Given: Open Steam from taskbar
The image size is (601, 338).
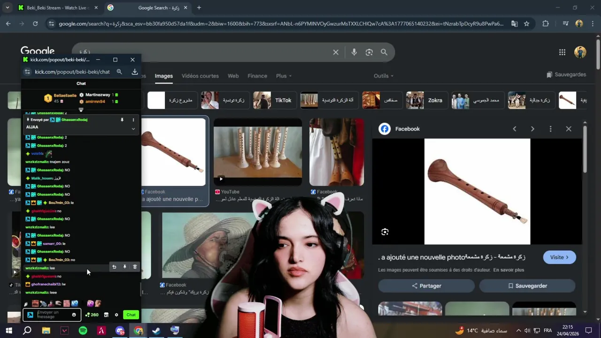Looking at the screenshot, I should [x=156, y=330].
